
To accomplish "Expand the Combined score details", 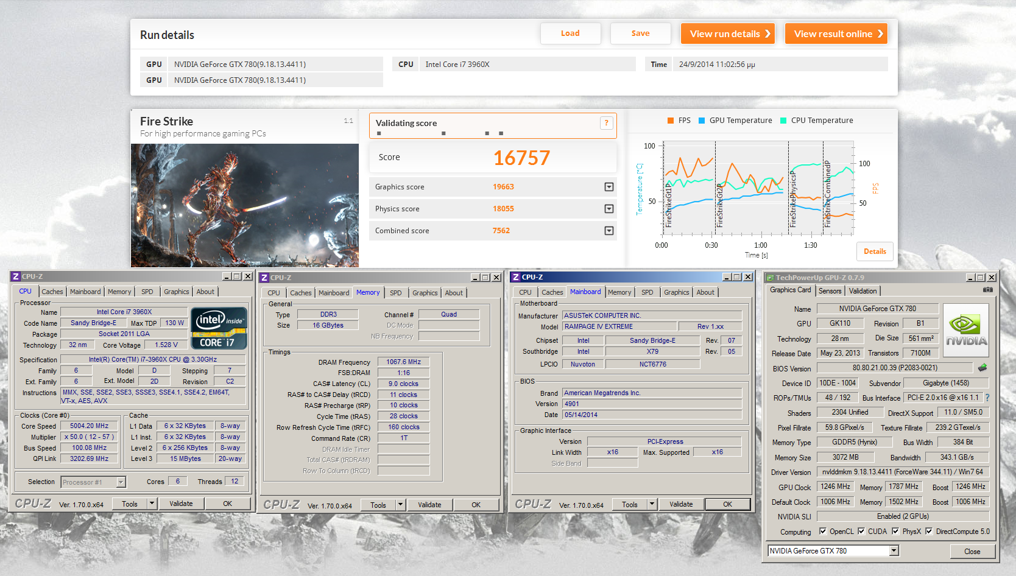I will [609, 231].
